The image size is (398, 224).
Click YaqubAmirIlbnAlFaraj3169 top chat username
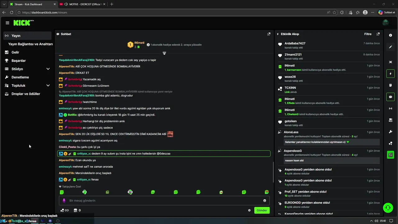click(x=76, y=60)
